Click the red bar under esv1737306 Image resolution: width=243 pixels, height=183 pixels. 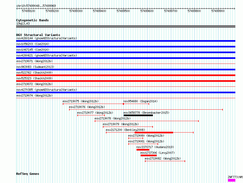[x=149, y=155]
